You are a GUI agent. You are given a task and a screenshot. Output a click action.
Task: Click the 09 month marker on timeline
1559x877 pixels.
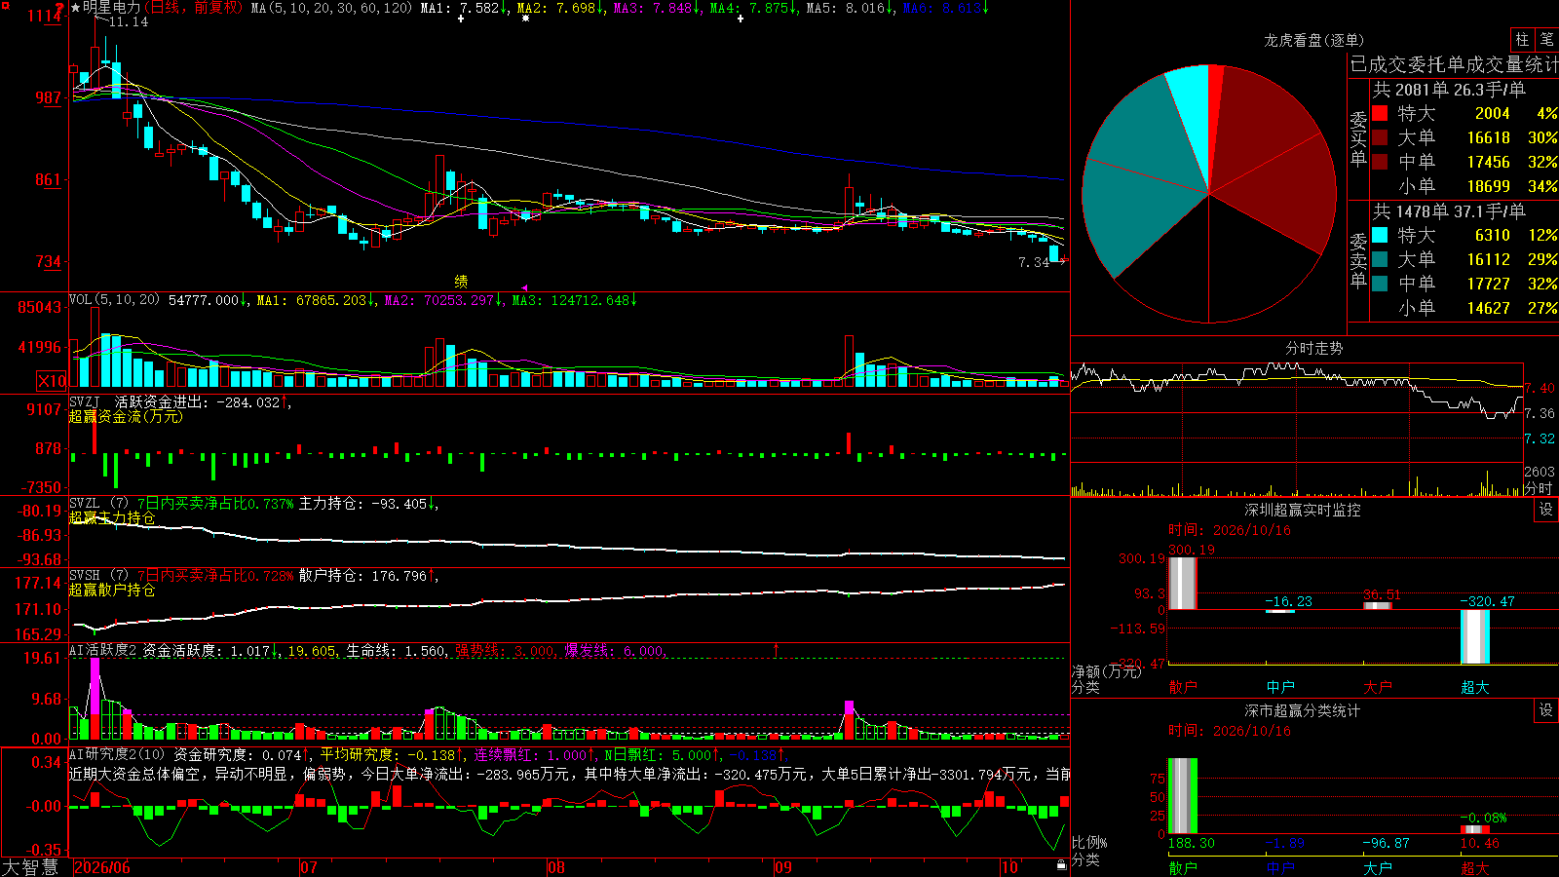click(783, 867)
